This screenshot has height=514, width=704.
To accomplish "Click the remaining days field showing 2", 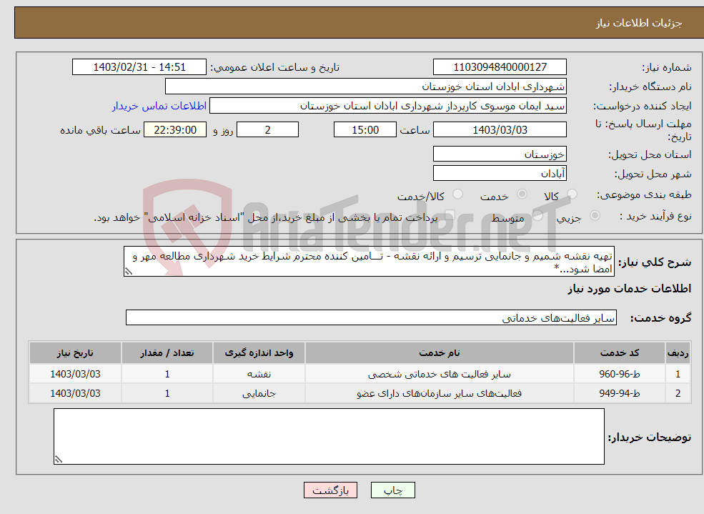I will click(267, 129).
